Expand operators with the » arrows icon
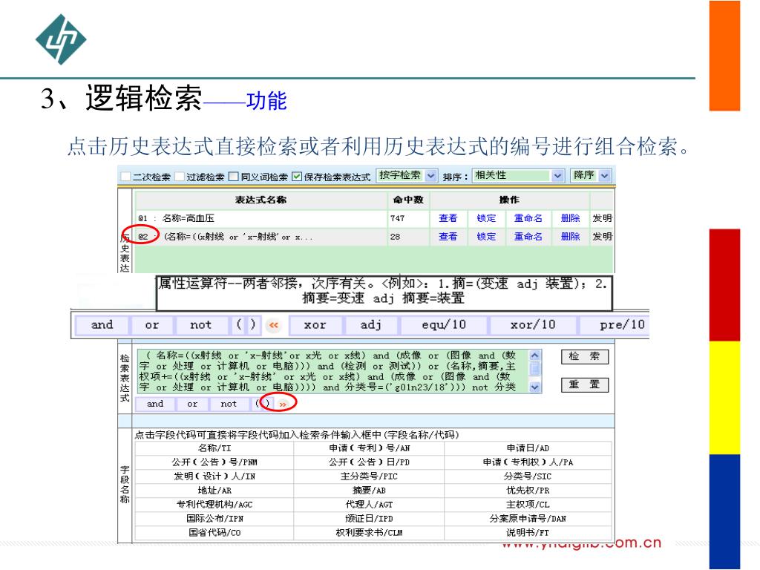This screenshot has height=570, width=760. click(x=283, y=404)
